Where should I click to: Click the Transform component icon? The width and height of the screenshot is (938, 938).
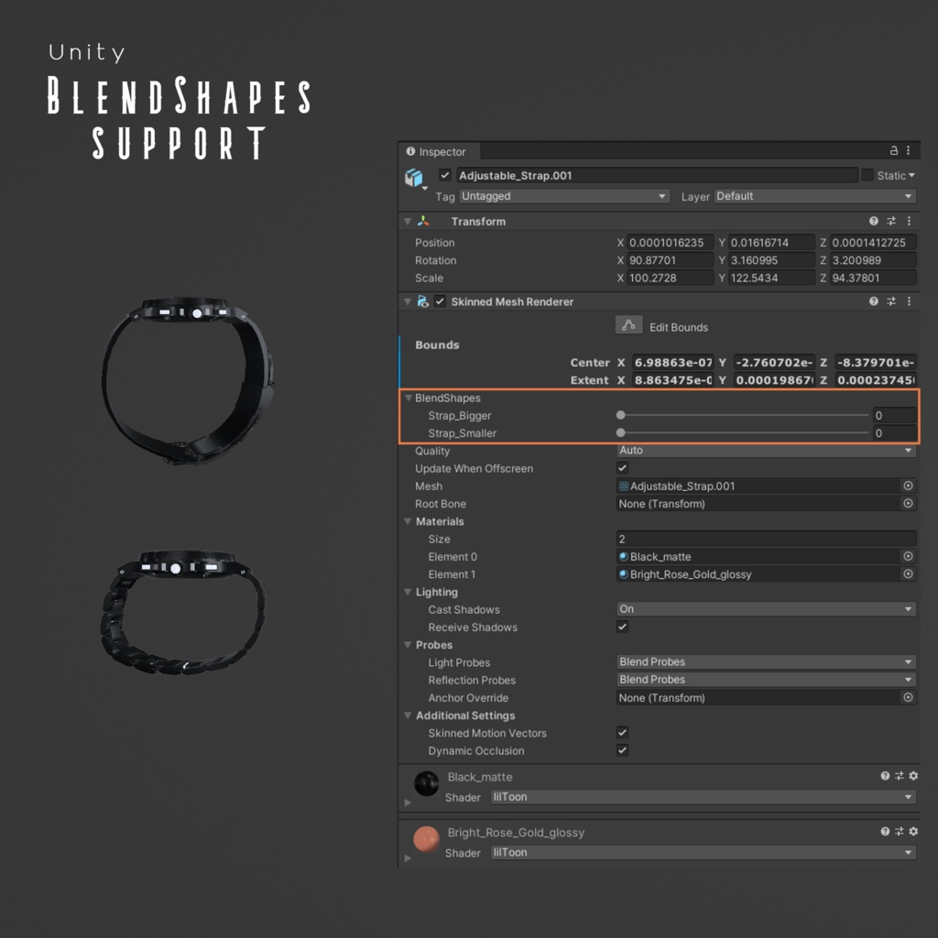coord(423,222)
